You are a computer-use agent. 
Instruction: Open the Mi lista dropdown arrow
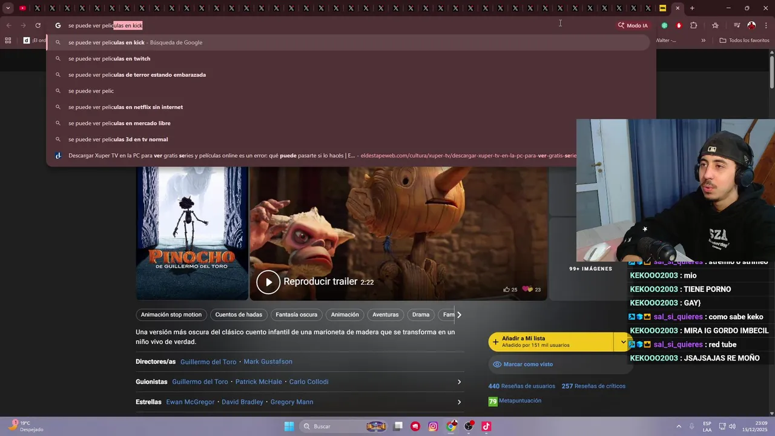point(623,342)
